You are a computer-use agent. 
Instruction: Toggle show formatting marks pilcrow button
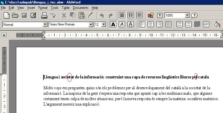[x=160, y=15]
